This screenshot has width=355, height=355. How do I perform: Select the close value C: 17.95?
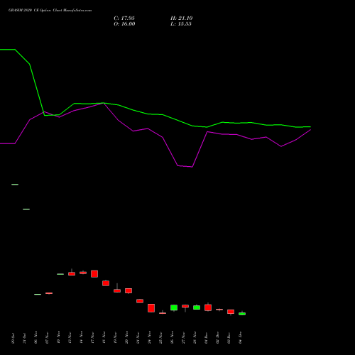click(124, 18)
